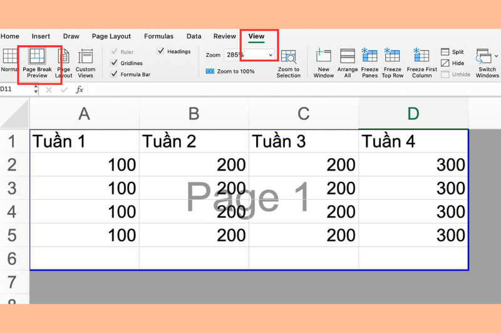Freeze Top Row

pyautogui.click(x=393, y=63)
